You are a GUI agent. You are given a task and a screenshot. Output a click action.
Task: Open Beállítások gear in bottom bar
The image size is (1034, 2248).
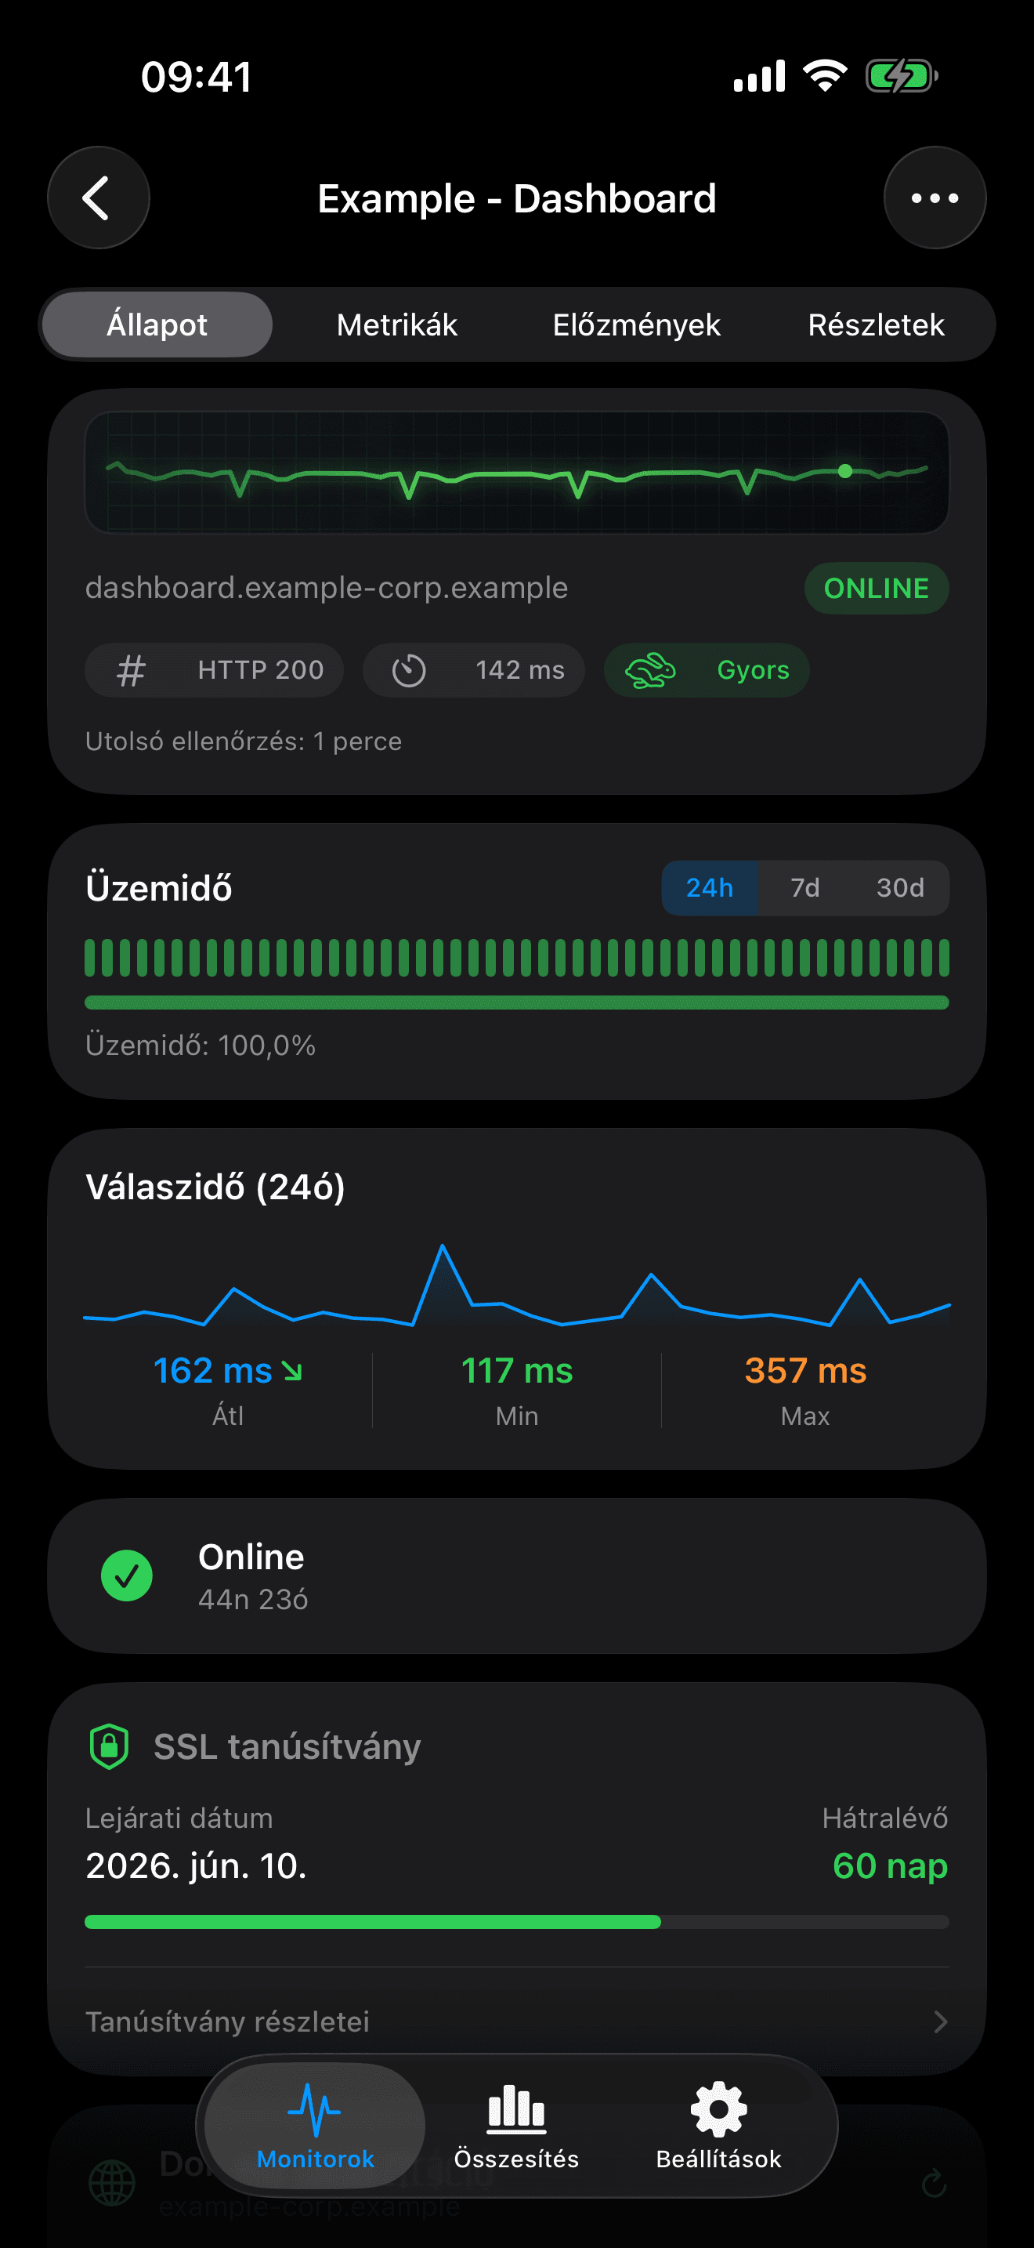coord(718,2126)
